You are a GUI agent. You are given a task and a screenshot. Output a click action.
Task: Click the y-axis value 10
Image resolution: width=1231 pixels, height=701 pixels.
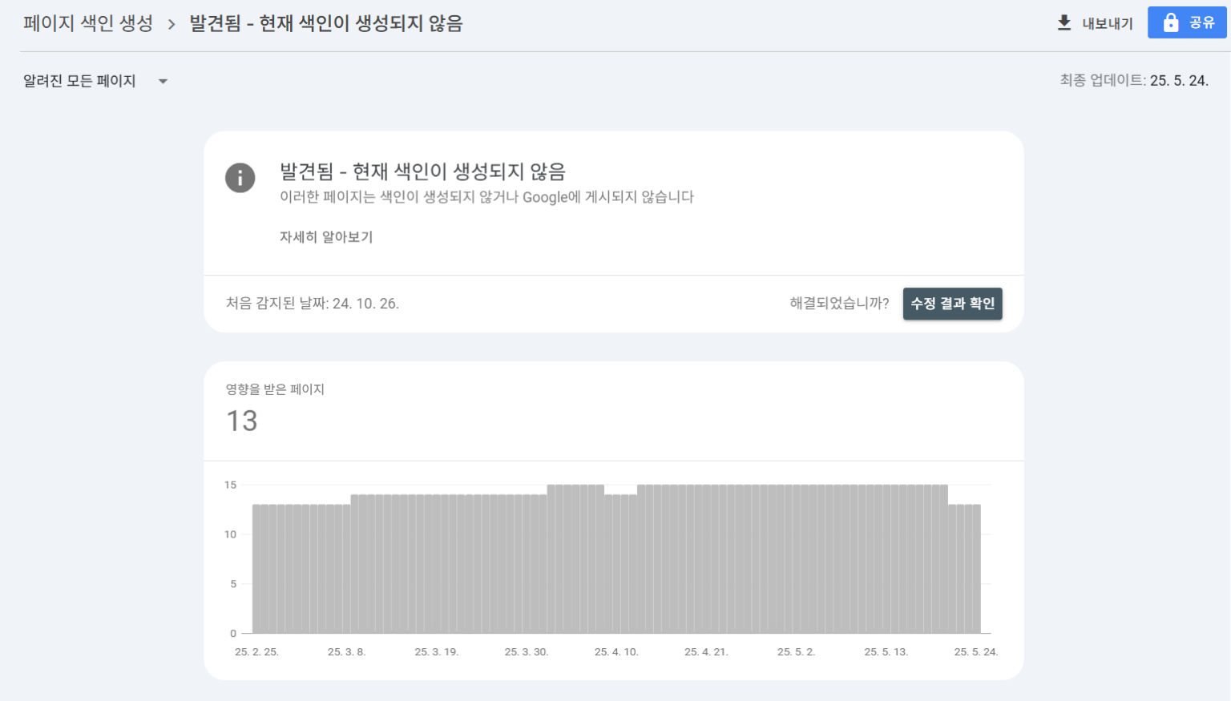231,534
